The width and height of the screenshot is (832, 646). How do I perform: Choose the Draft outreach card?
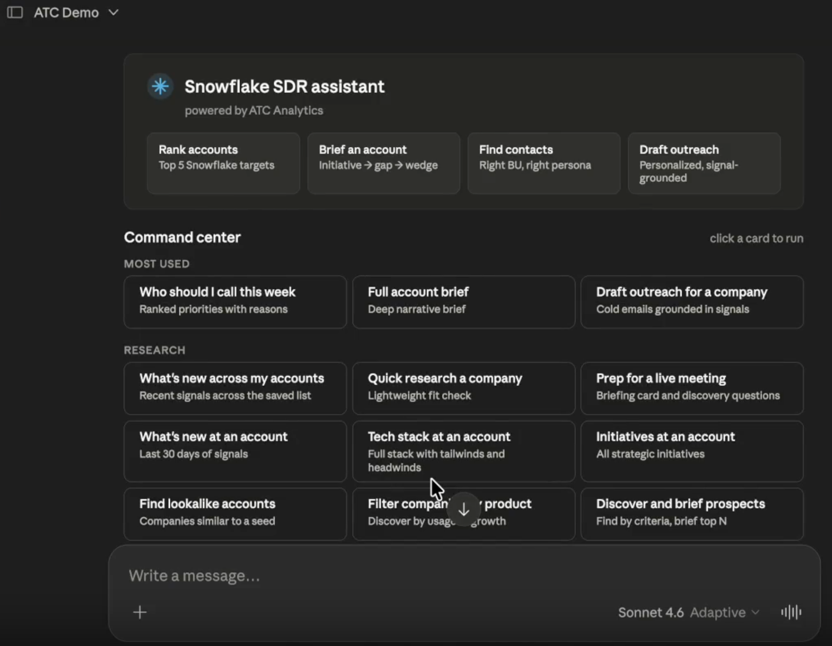coord(704,163)
